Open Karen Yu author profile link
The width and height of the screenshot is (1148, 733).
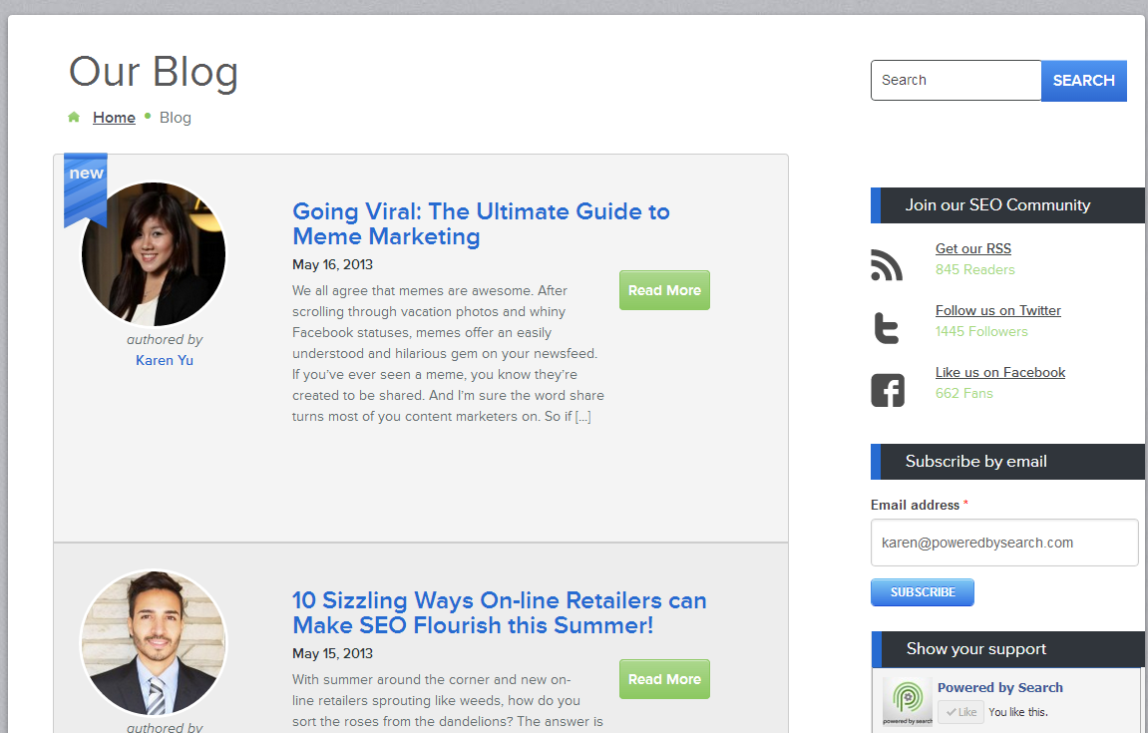(x=165, y=360)
